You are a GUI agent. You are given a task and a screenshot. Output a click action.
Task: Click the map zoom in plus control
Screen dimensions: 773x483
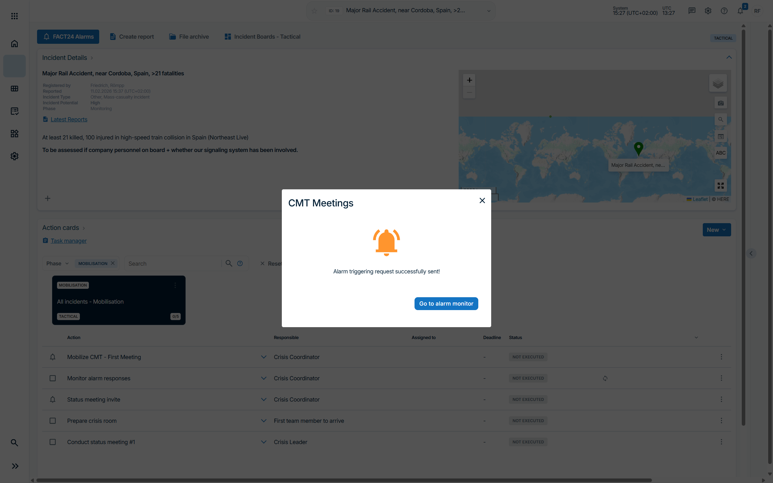coord(469,80)
